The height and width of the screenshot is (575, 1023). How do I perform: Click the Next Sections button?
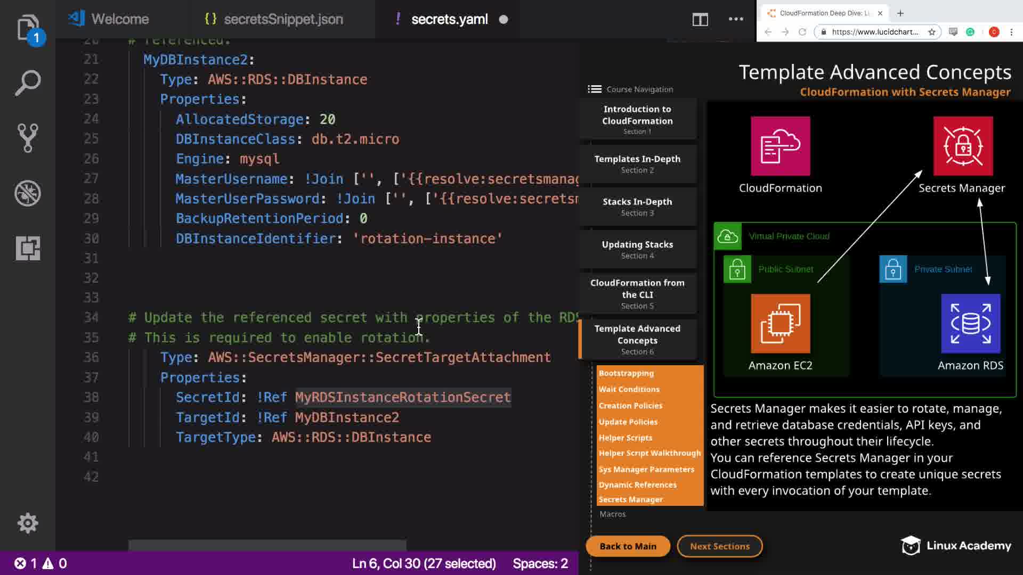click(x=719, y=546)
